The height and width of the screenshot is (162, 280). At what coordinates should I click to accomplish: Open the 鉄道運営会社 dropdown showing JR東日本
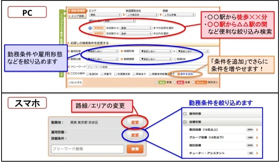[142, 15]
